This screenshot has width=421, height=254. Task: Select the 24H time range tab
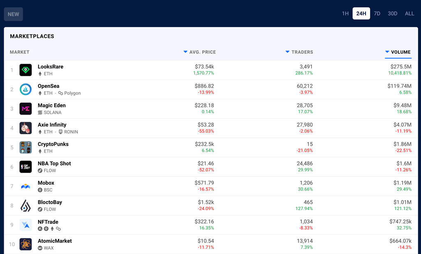(361, 14)
